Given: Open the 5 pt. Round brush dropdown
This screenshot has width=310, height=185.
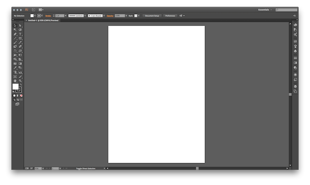Looking at the screenshot, I should coord(104,16).
